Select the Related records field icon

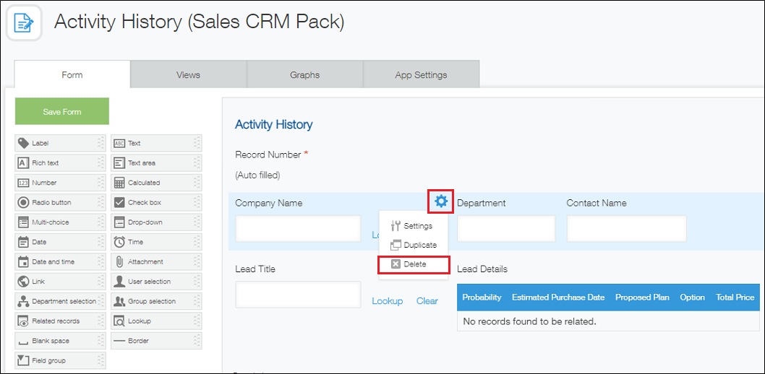point(23,321)
